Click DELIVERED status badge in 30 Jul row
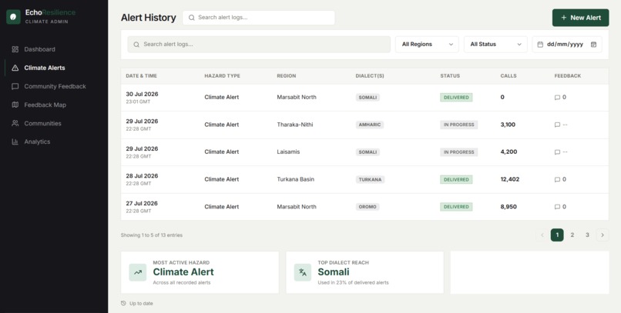 pyautogui.click(x=456, y=98)
